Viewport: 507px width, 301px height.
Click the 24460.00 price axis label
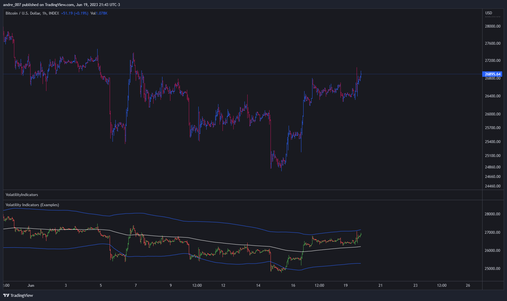click(x=493, y=186)
